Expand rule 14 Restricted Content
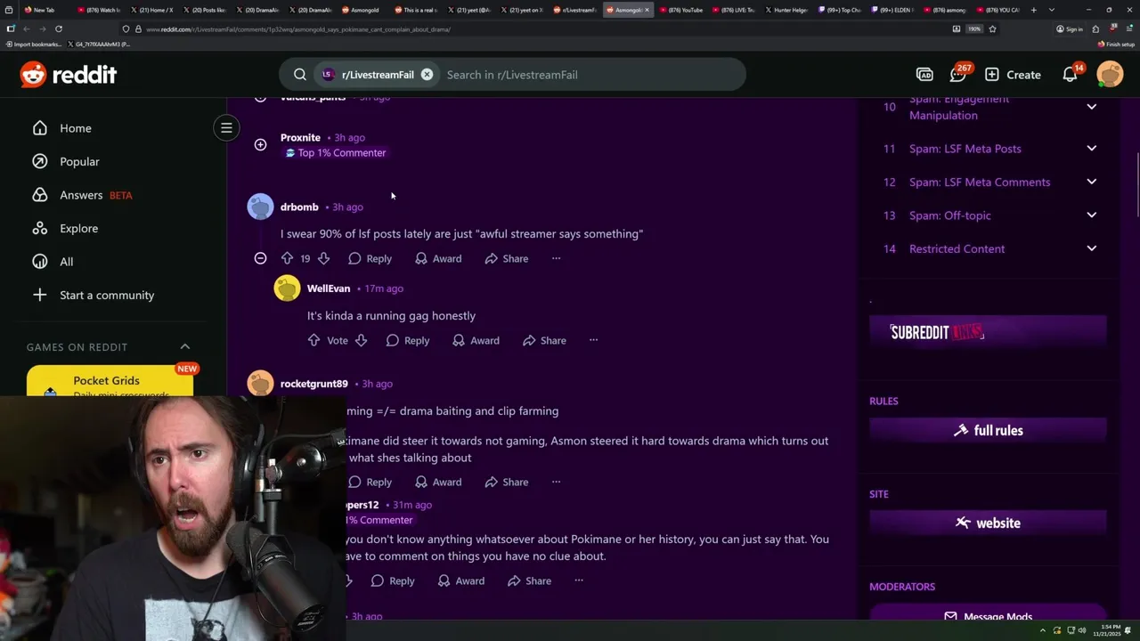 click(x=1091, y=248)
